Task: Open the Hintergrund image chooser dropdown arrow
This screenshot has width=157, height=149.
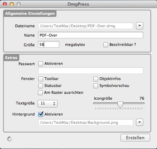Action: click(x=139, y=122)
